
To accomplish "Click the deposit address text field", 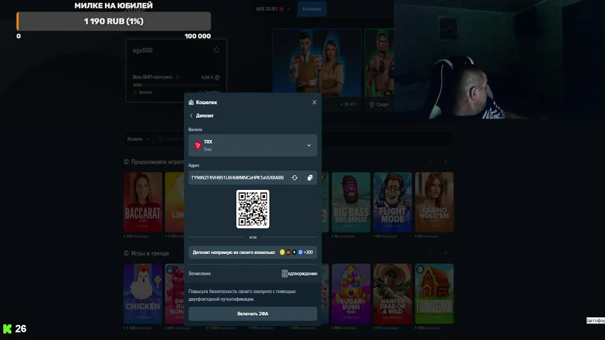I will tap(238, 178).
